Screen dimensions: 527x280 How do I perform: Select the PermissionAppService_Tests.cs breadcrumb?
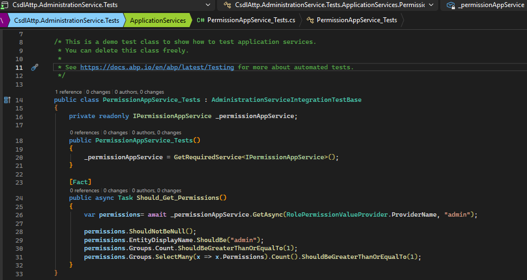pyautogui.click(x=251, y=20)
